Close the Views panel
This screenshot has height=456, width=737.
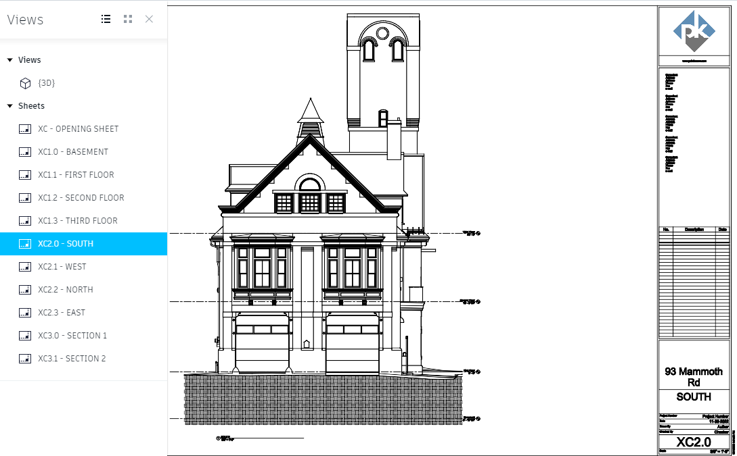(x=149, y=19)
